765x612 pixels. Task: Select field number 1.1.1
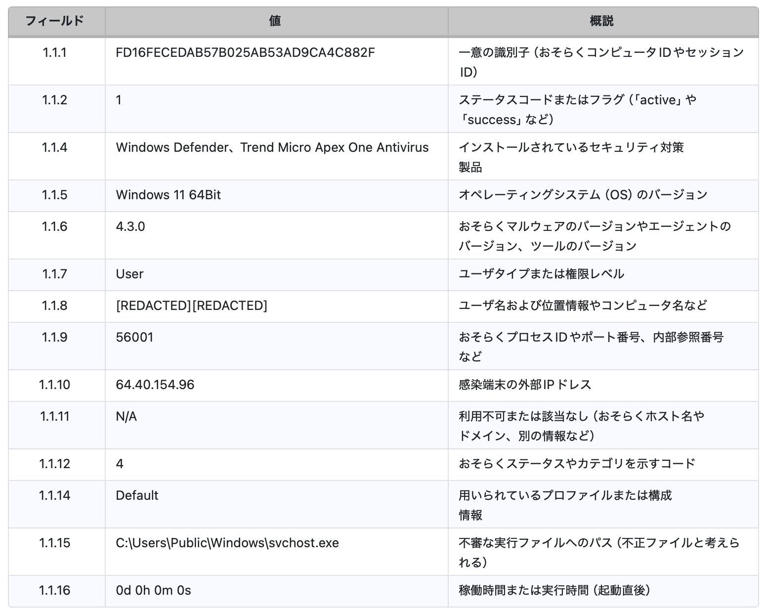(x=54, y=52)
